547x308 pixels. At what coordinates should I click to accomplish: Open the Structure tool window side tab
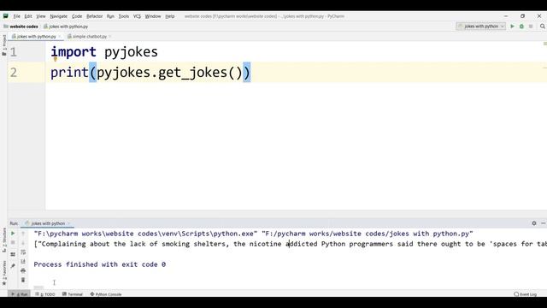[x=3, y=240]
